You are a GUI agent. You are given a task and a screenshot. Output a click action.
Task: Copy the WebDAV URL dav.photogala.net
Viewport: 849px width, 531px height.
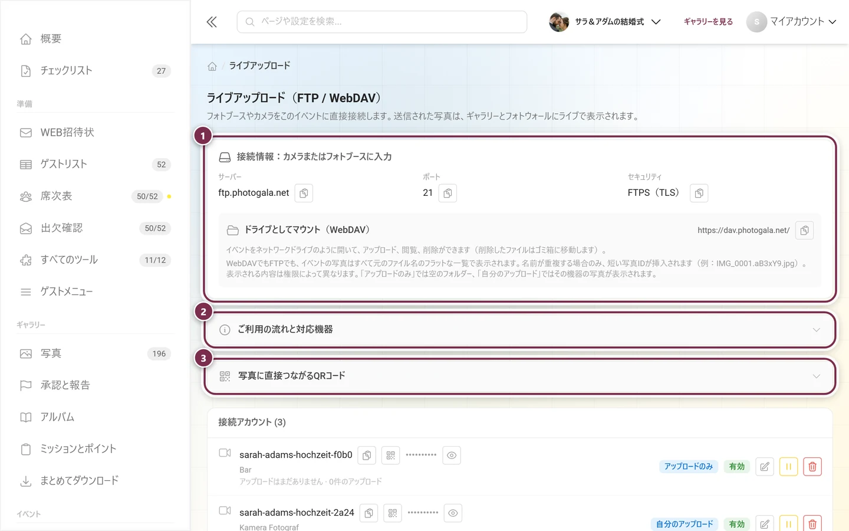[804, 230]
